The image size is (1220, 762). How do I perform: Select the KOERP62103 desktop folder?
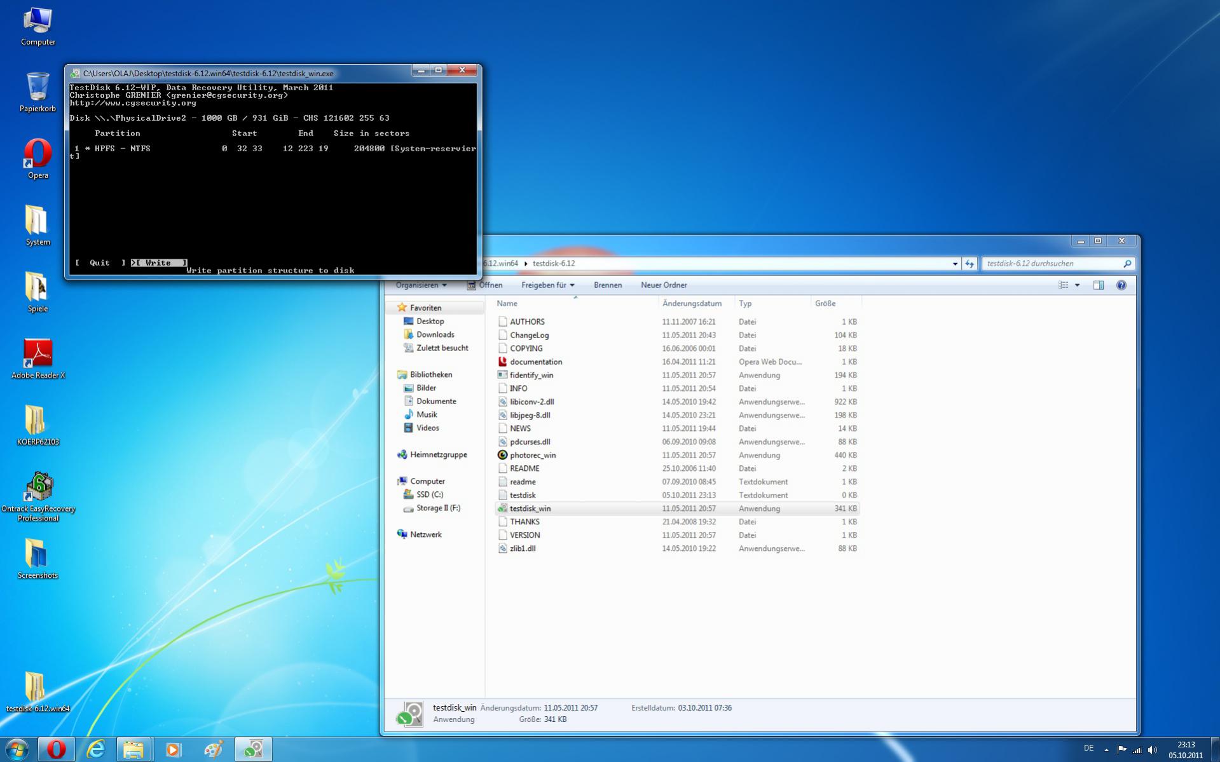(x=38, y=426)
